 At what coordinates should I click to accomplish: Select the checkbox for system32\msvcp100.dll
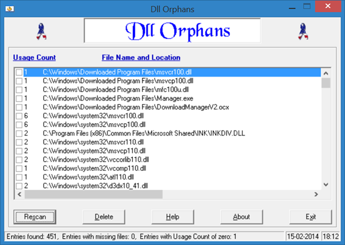(x=19, y=125)
